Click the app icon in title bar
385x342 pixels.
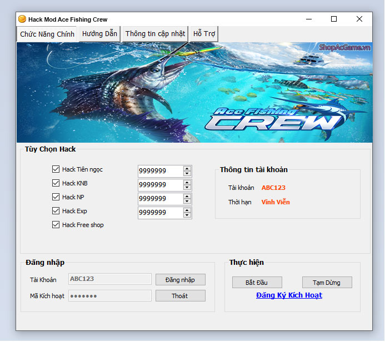point(22,19)
